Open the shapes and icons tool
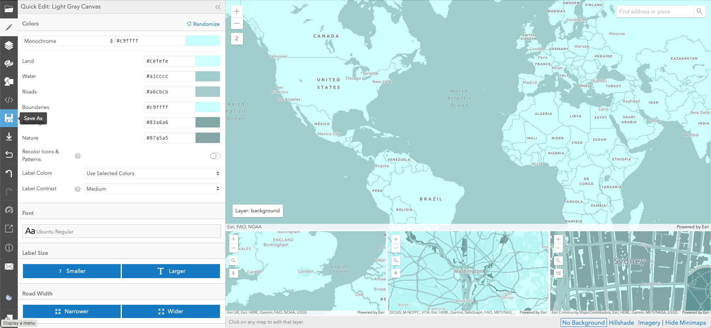Viewport: 711px width, 328px height. tap(9, 82)
